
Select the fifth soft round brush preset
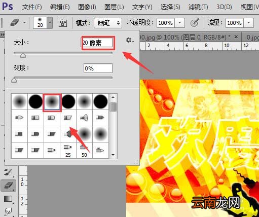84,101
